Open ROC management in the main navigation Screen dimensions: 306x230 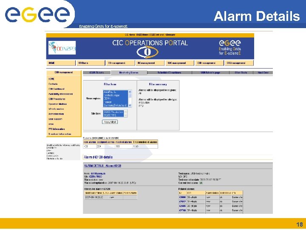pos(180,63)
